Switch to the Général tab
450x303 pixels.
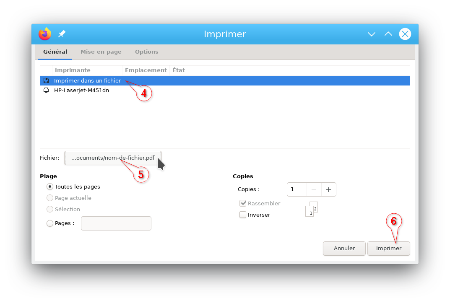tap(55, 52)
